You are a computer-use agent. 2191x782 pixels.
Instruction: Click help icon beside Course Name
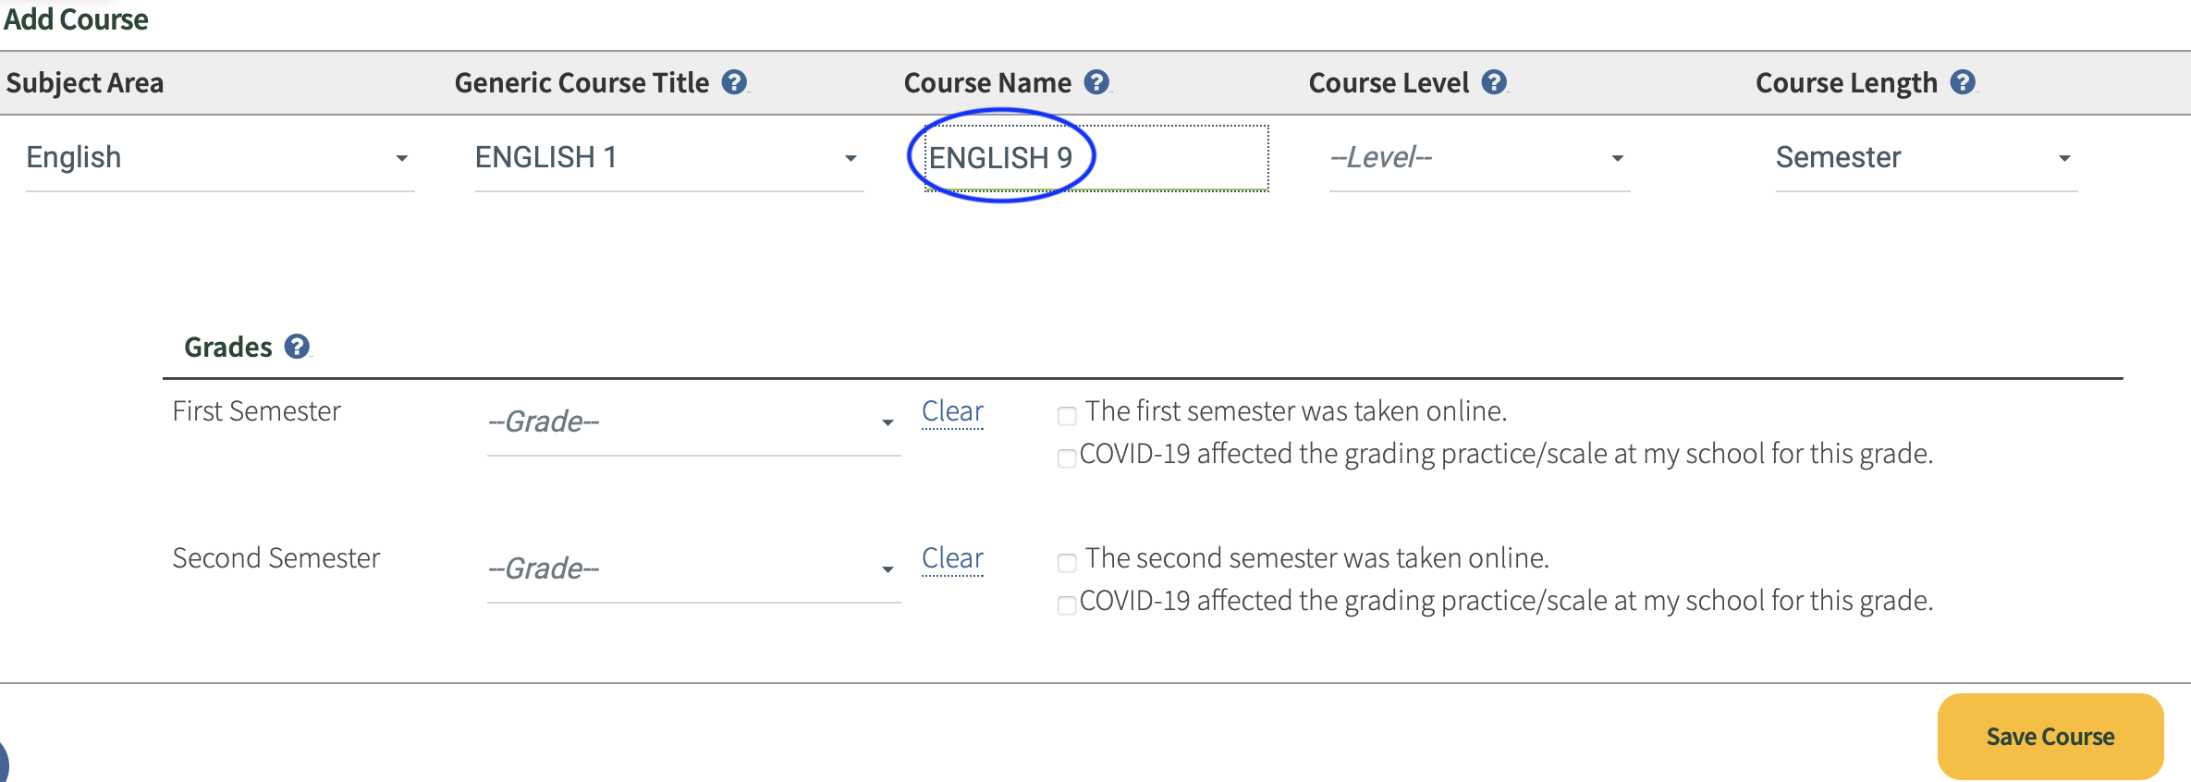point(1096,82)
